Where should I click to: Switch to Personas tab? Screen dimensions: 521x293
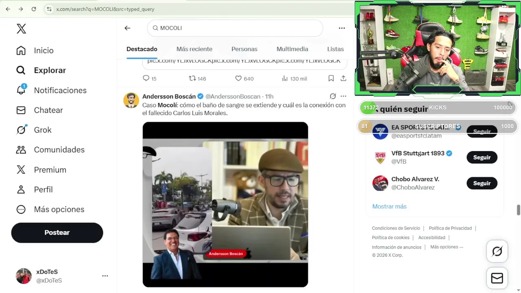coord(244,49)
